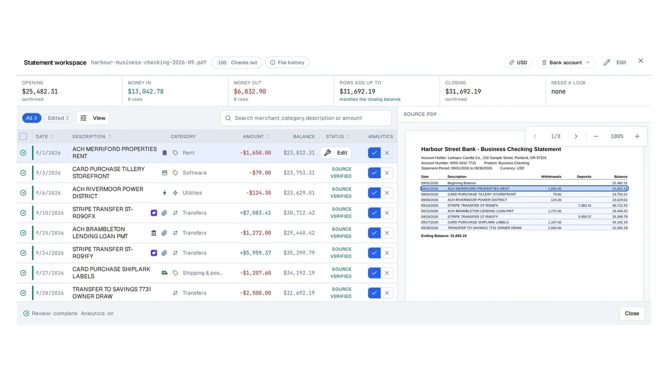The height and width of the screenshot is (375, 668).
Task: Click the building icon on MERRIFORD PROPERTIES row
Action: pyautogui.click(x=164, y=153)
